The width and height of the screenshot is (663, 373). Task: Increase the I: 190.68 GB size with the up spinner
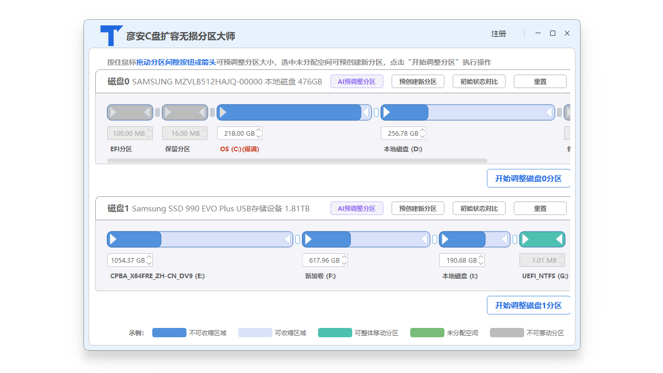(x=481, y=257)
